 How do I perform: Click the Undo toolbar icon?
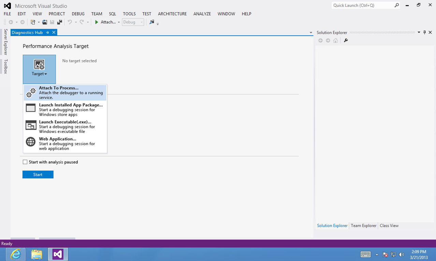point(70,22)
